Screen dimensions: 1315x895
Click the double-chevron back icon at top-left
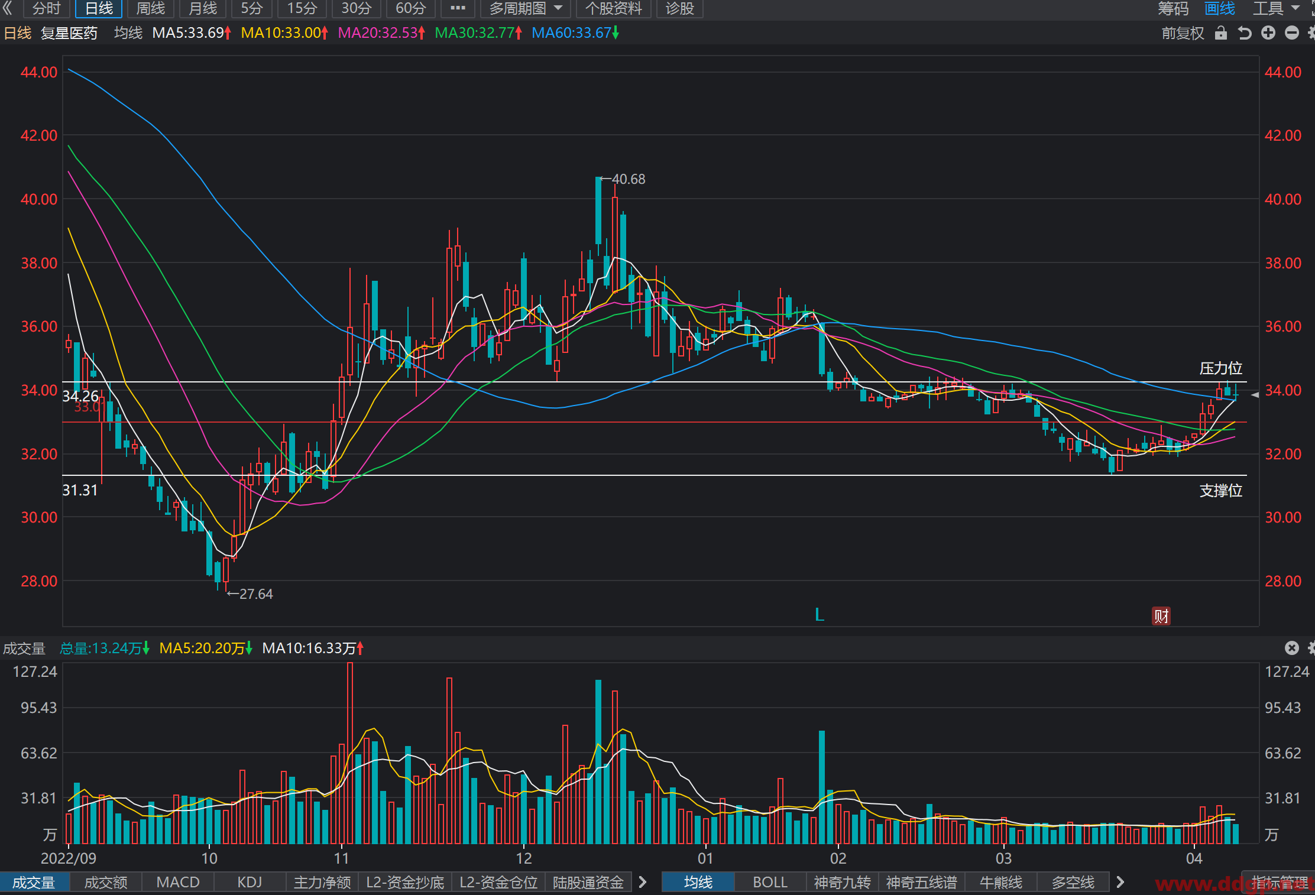[x=7, y=8]
